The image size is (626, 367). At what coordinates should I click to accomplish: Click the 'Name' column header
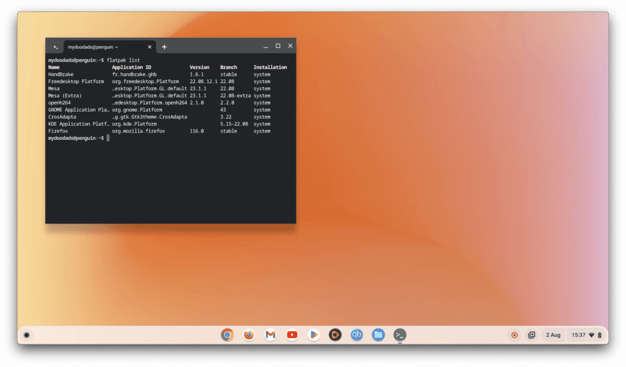point(54,67)
